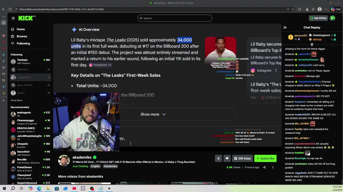
Task: Click the browser address bar URL
Action: (x=61, y=9)
